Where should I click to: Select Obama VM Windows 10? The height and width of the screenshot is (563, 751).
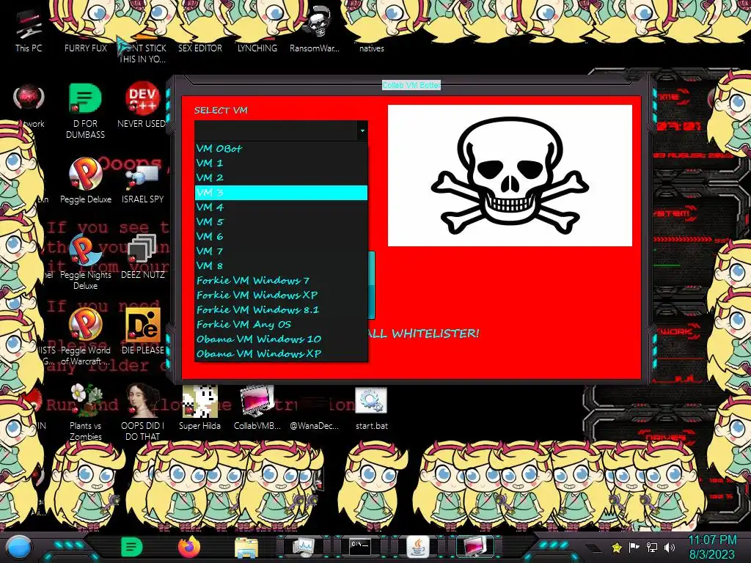tap(281, 339)
